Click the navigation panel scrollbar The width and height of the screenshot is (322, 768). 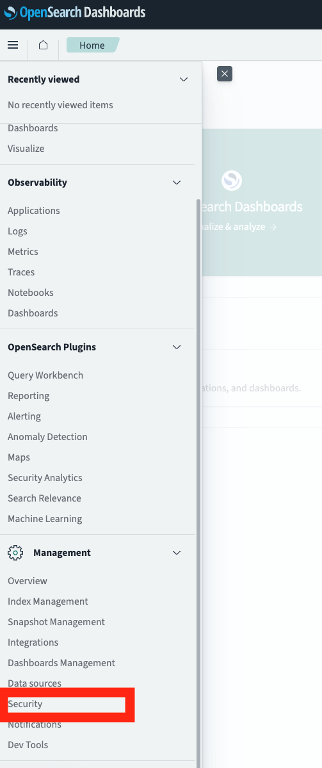tap(198, 484)
